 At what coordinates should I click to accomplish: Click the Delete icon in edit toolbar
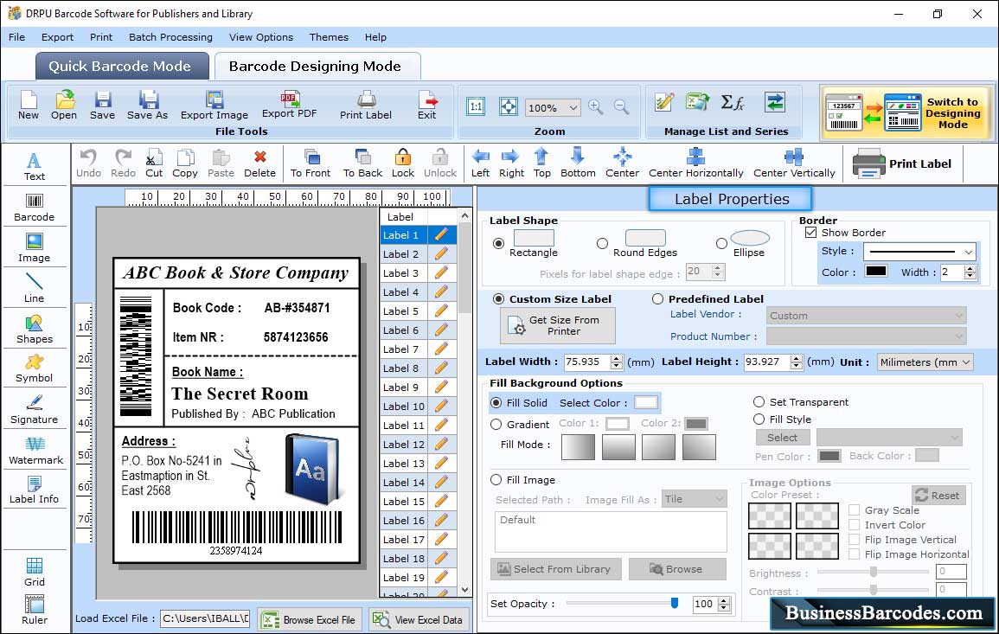[x=260, y=163]
